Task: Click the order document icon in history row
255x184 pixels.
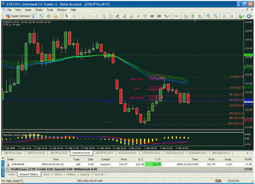Action: pos(7,164)
